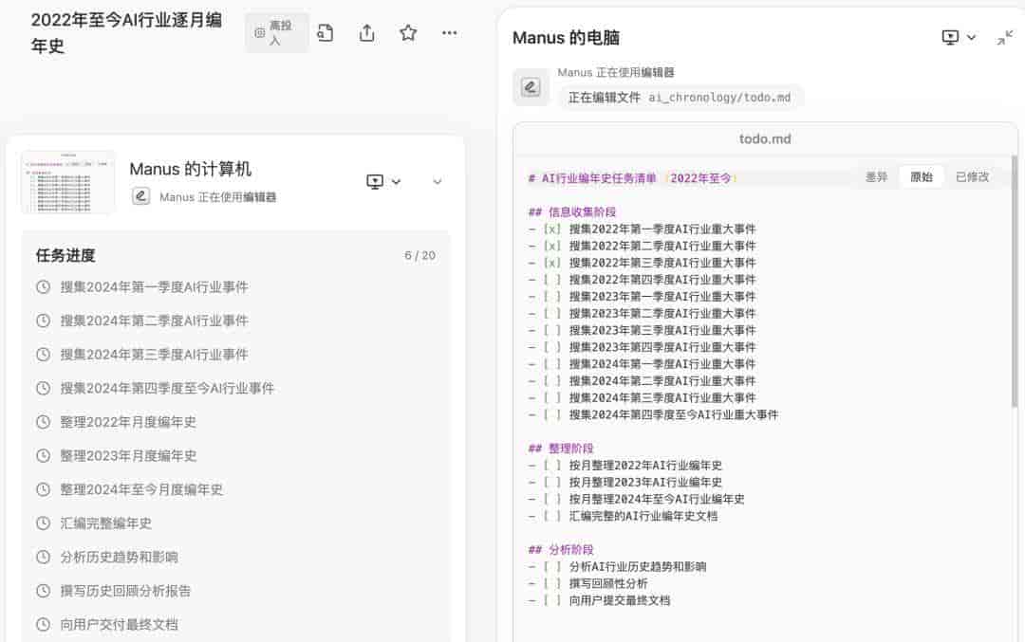
Task: Open the three-dots more options menu
Action: [x=449, y=32]
